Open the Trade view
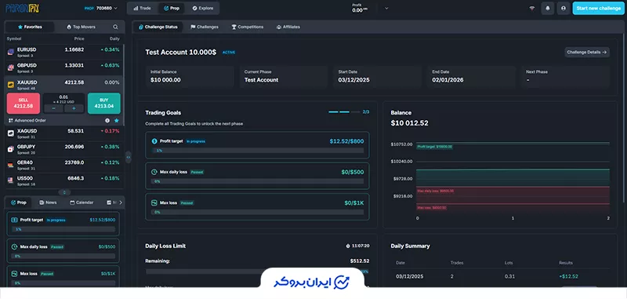The width and height of the screenshot is (627, 299). click(x=142, y=8)
